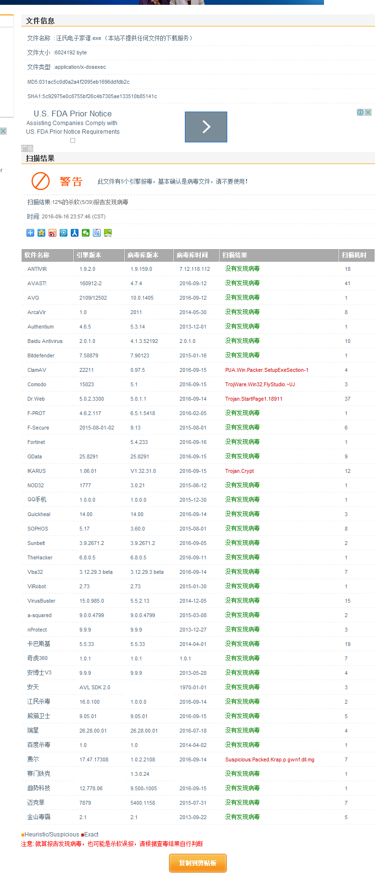Share via Sina Weibo icon

[x=52, y=233]
